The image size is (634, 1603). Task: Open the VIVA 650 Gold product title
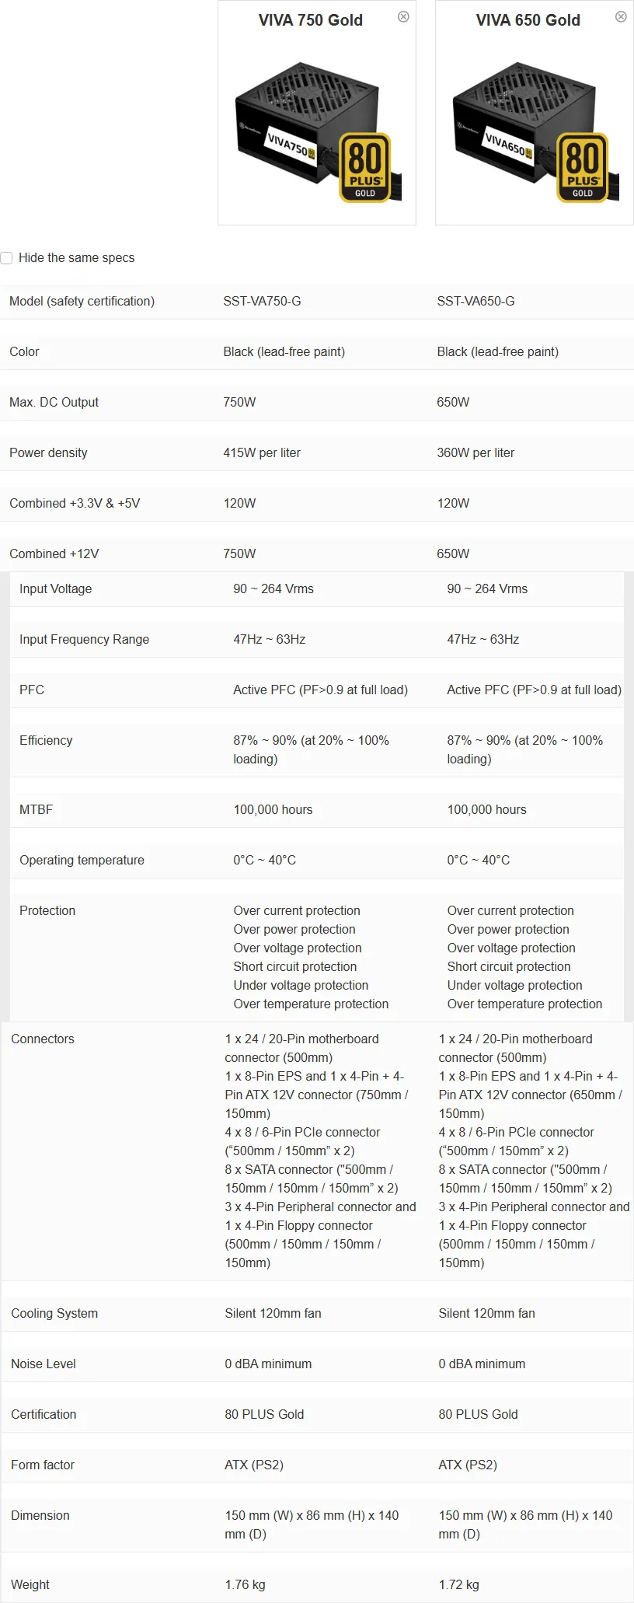pyautogui.click(x=528, y=20)
